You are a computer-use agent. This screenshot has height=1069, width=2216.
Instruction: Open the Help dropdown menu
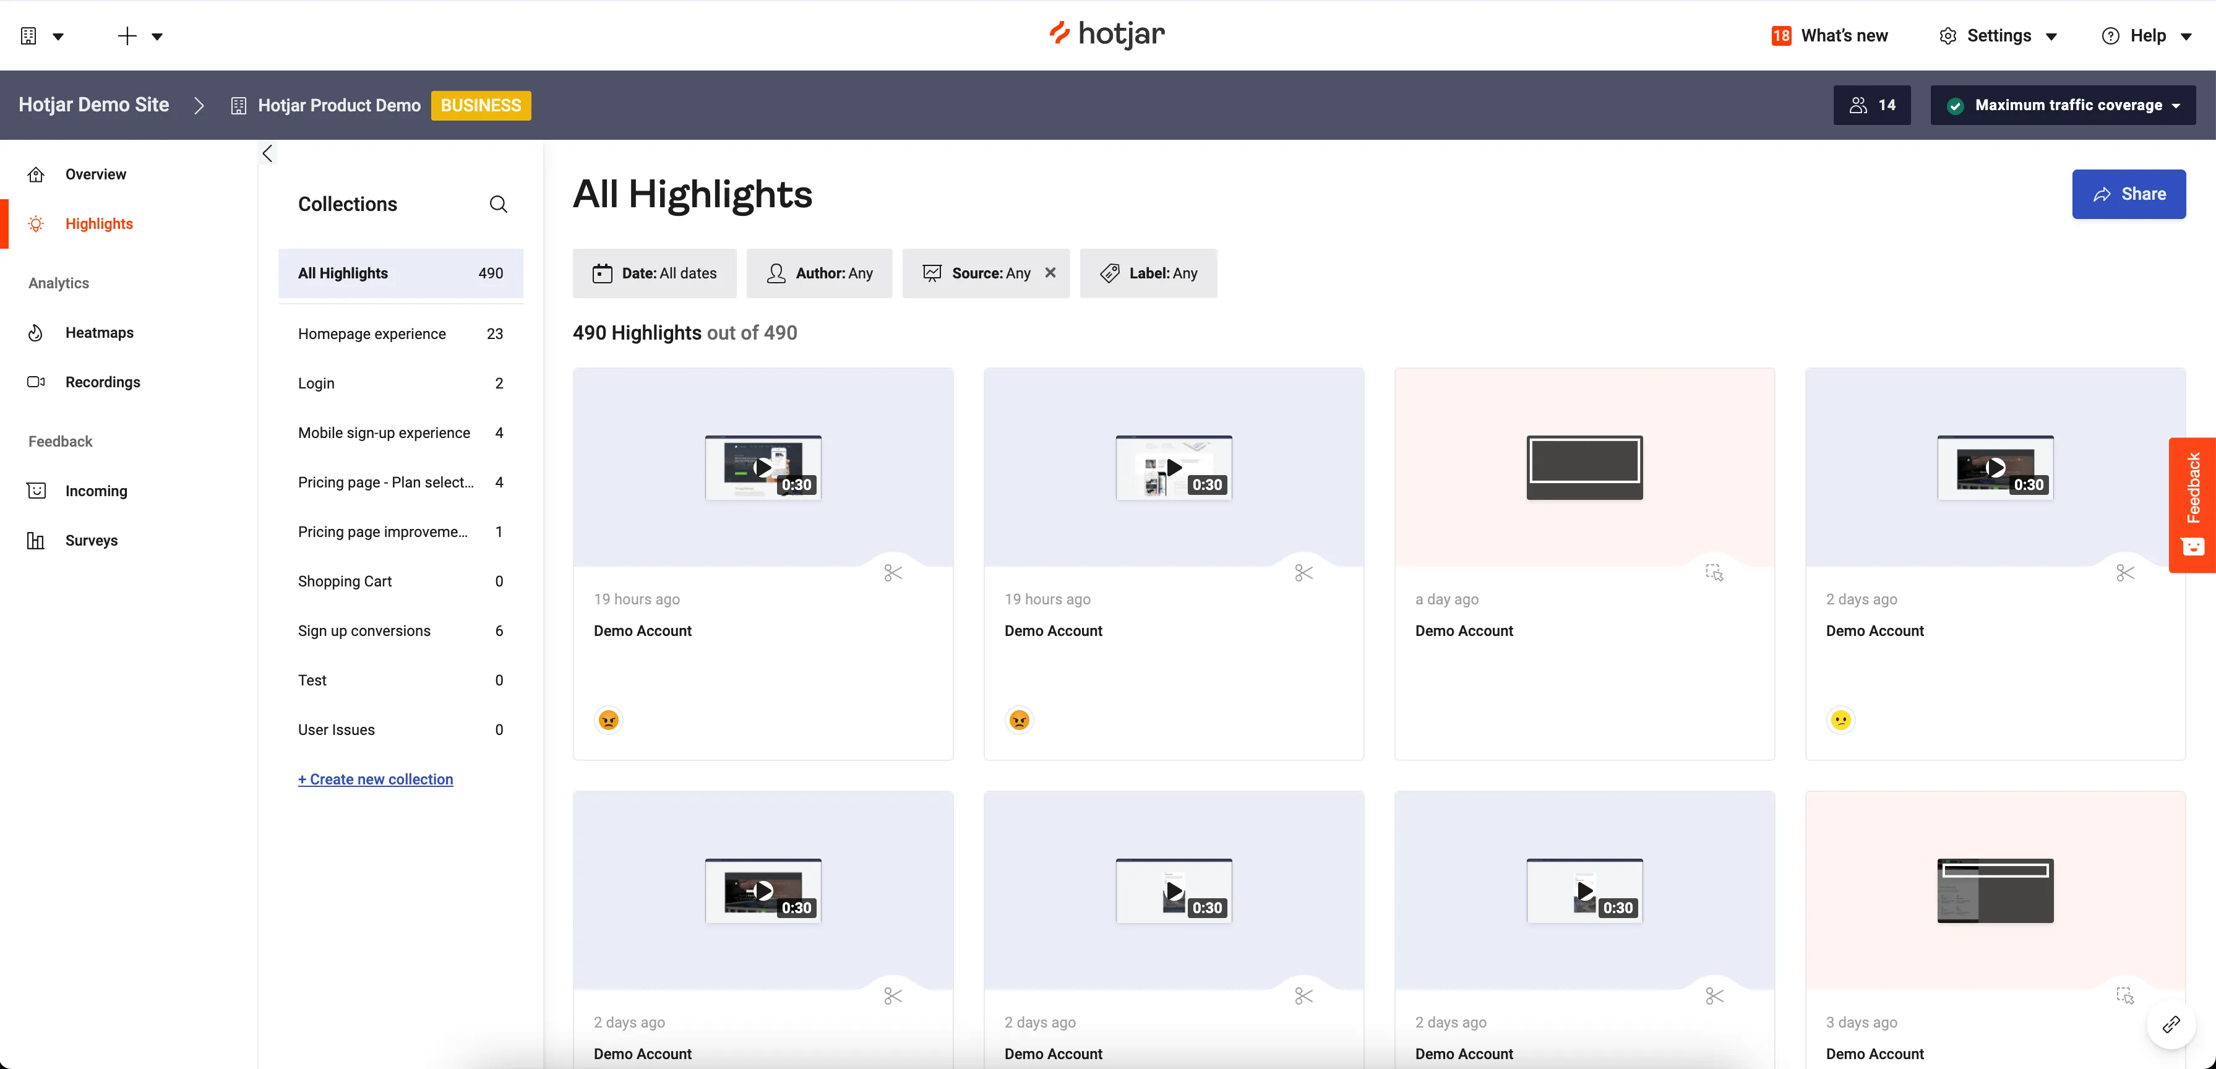(2147, 35)
